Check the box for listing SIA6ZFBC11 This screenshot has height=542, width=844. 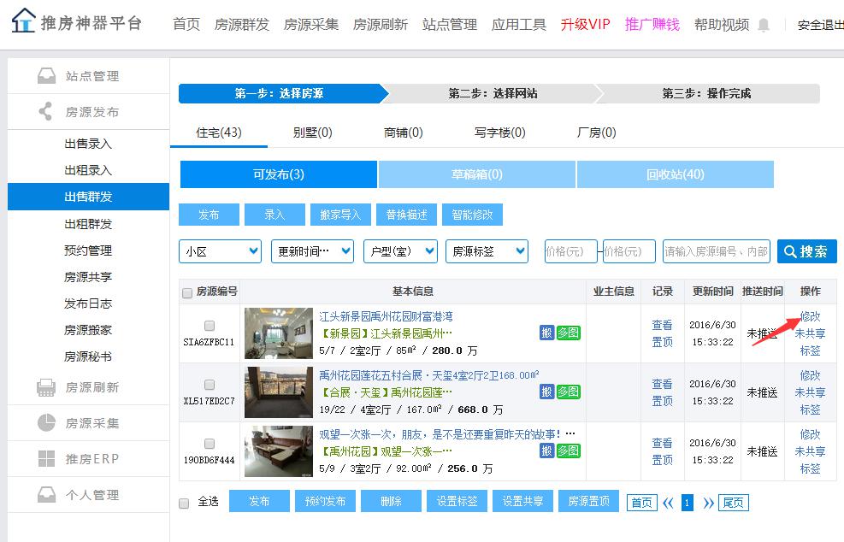pos(210,326)
